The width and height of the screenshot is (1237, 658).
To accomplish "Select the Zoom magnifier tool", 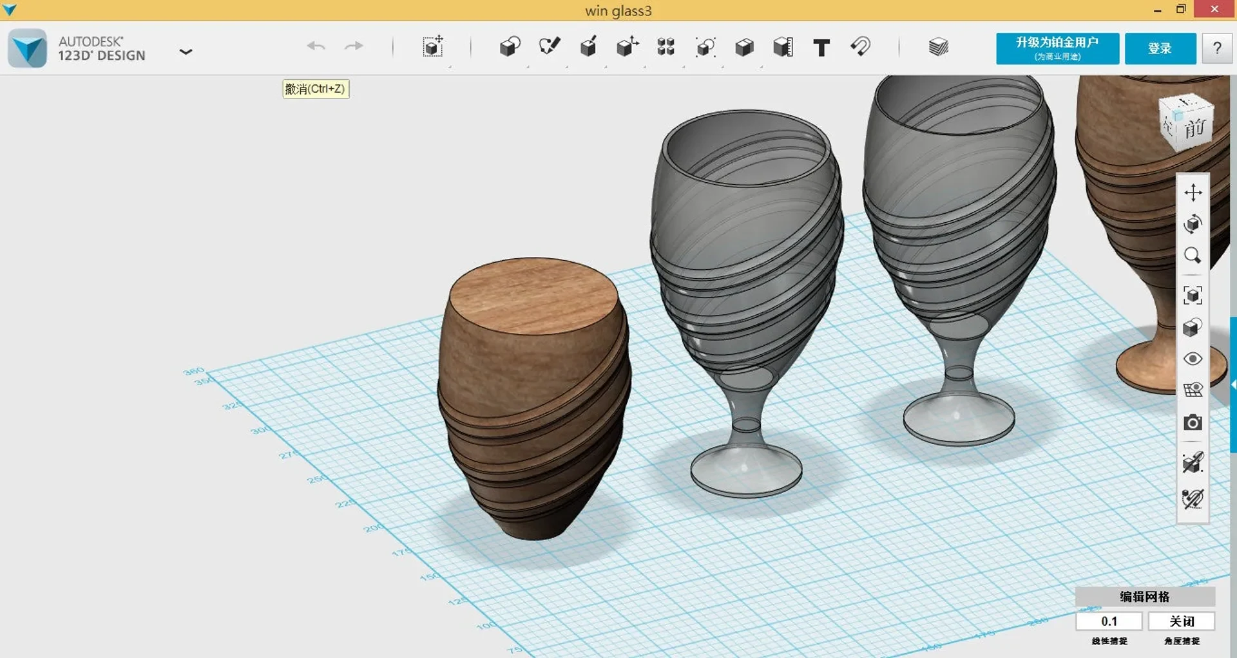I will coord(1193,256).
